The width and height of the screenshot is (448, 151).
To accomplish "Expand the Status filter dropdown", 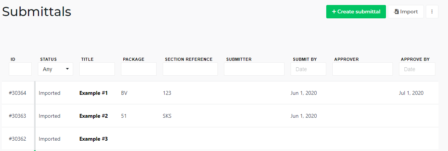I will [56, 69].
